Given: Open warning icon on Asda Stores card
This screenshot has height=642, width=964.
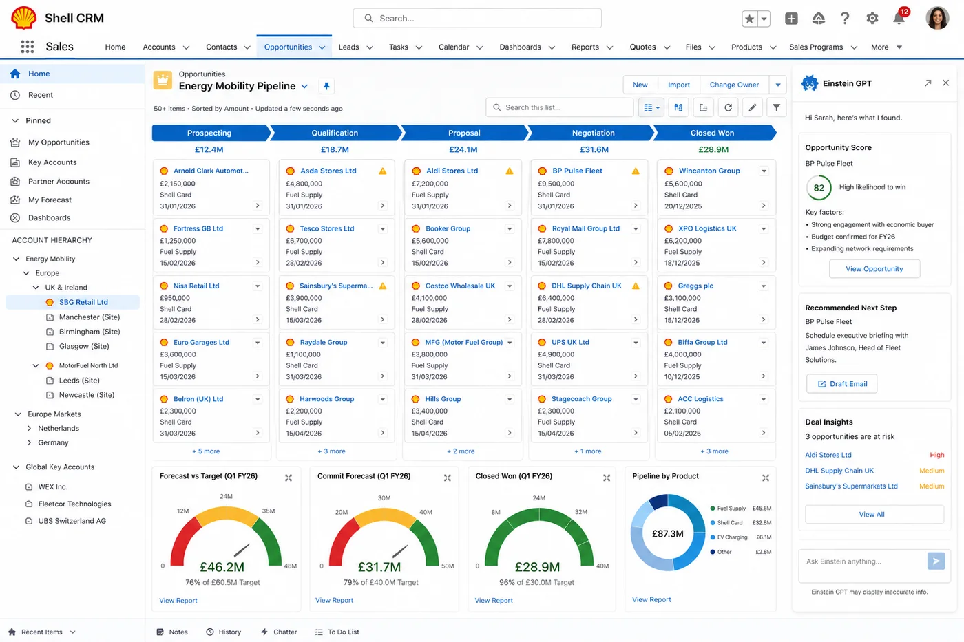Looking at the screenshot, I should coord(383,171).
